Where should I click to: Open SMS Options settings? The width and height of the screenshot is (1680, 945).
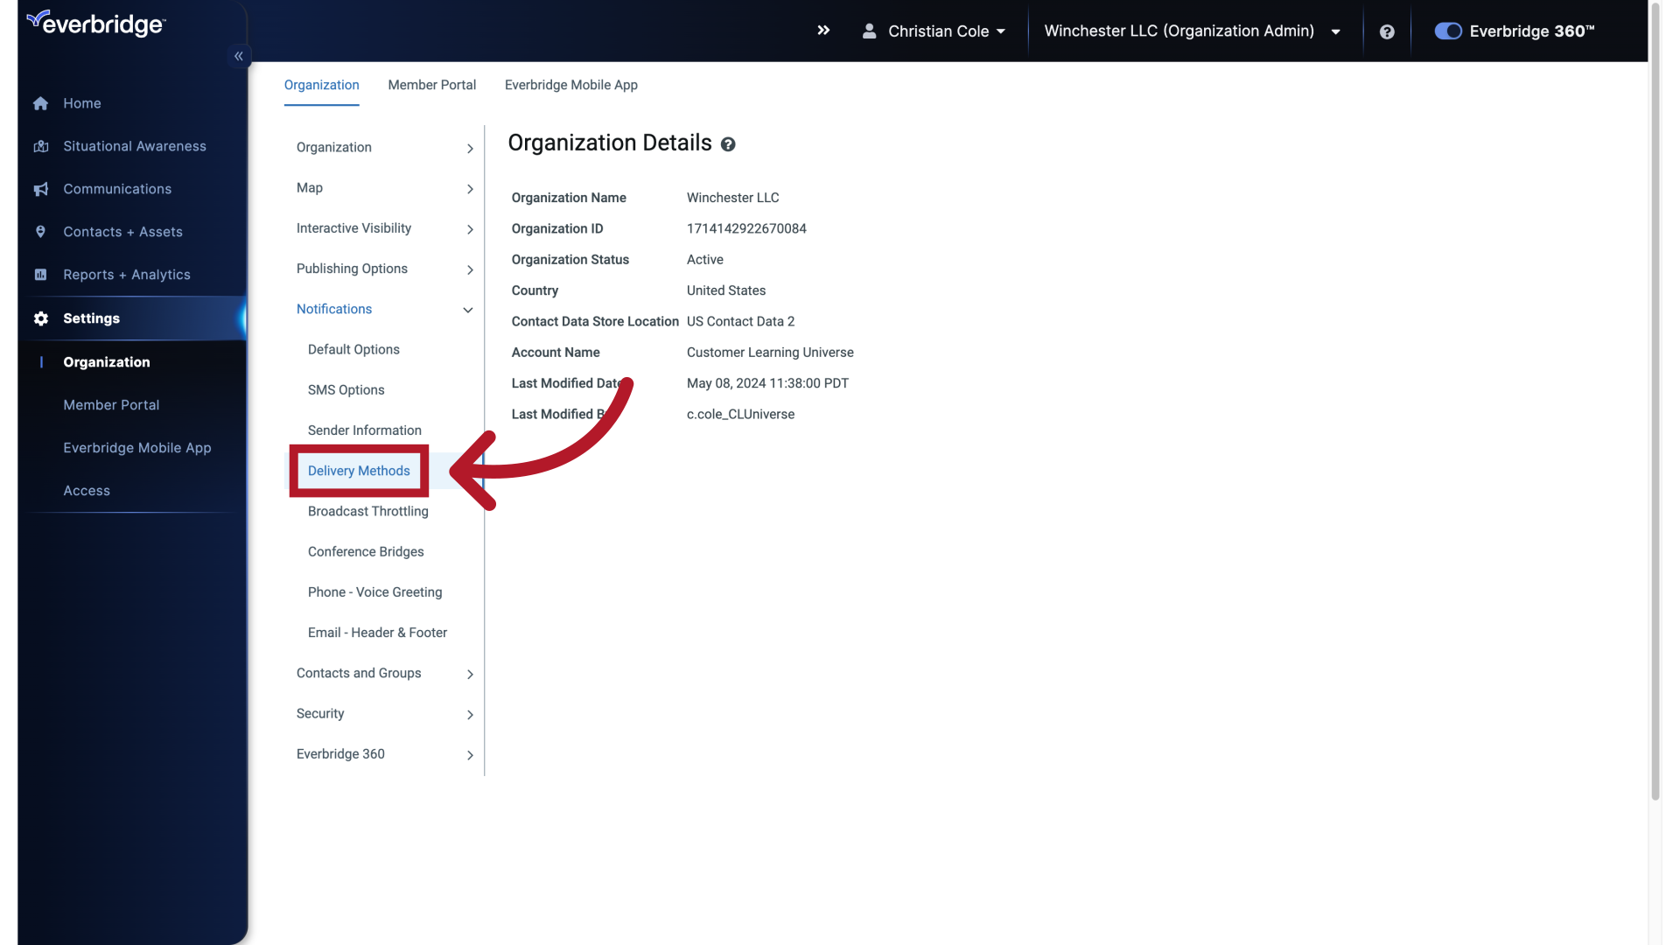tap(346, 389)
